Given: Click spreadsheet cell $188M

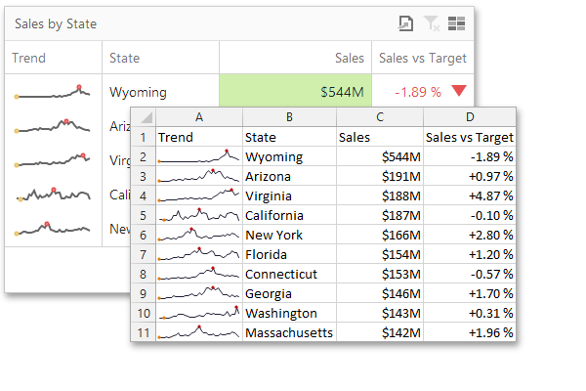Looking at the screenshot, I should 380,195.
